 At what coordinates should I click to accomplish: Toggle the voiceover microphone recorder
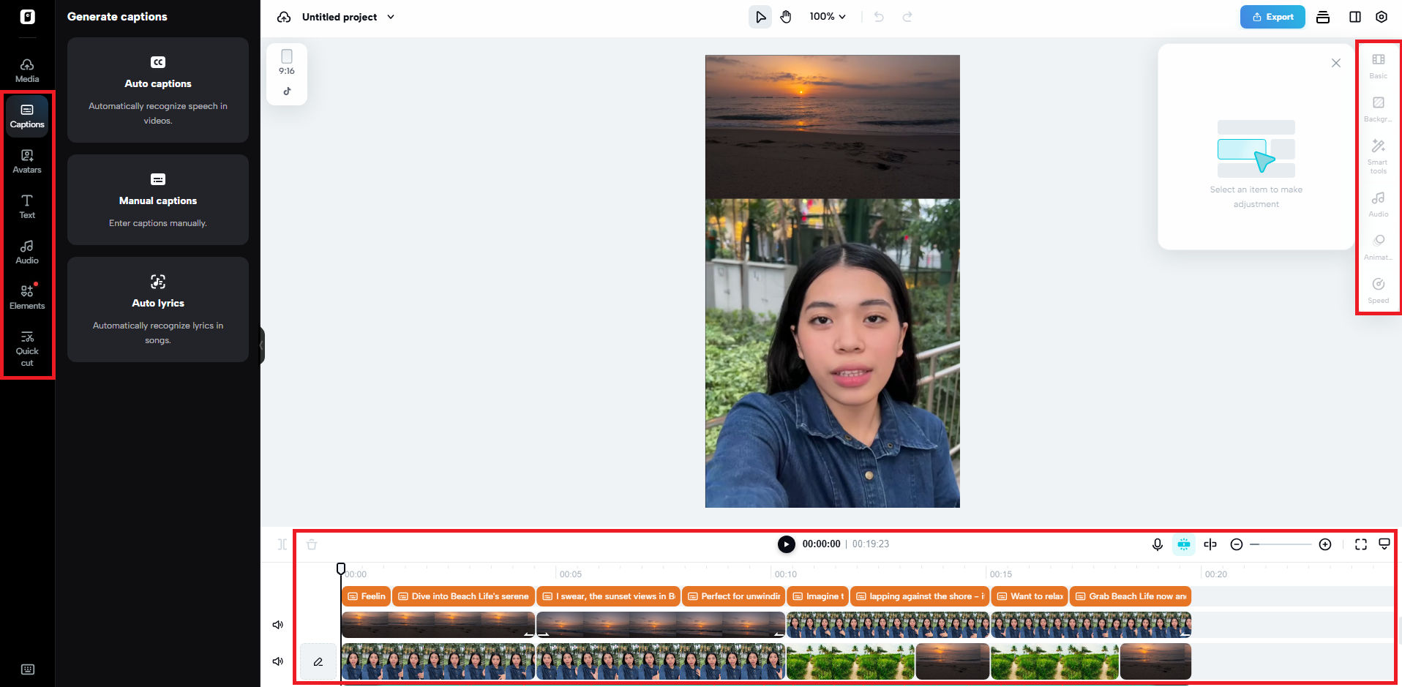point(1157,544)
